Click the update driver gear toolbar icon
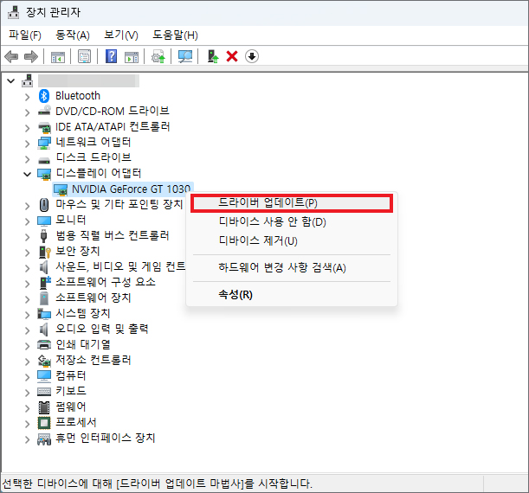 (x=158, y=56)
